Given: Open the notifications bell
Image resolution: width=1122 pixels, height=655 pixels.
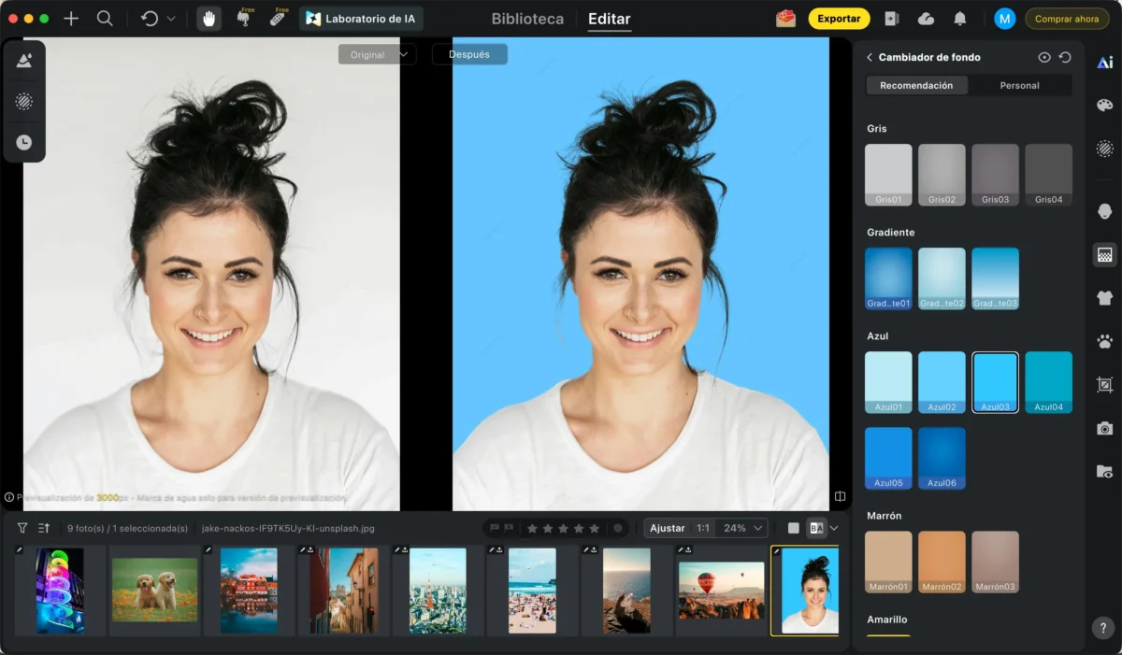Looking at the screenshot, I should pyautogui.click(x=959, y=19).
